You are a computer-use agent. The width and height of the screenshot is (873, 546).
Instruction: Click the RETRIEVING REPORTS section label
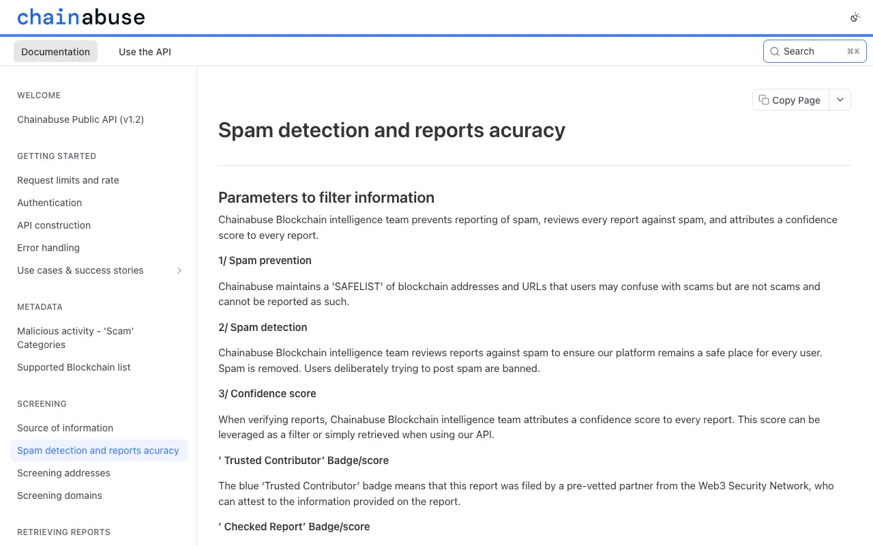(63, 532)
